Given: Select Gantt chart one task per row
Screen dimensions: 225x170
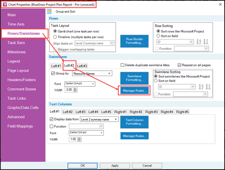Looking at the screenshot, I should point(55,31).
